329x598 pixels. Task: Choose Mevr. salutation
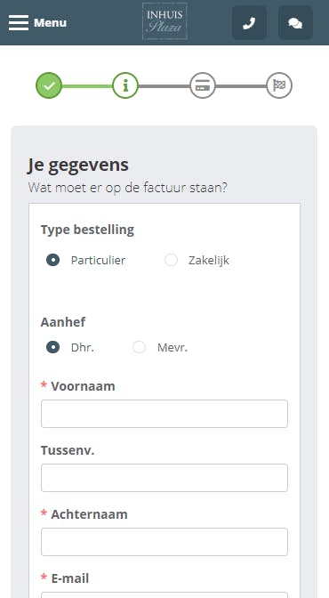point(139,347)
